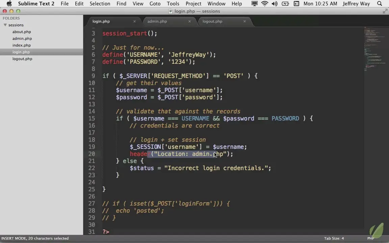Click the FOLDERS sidebar heading

pyautogui.click(x=11, y=18)
